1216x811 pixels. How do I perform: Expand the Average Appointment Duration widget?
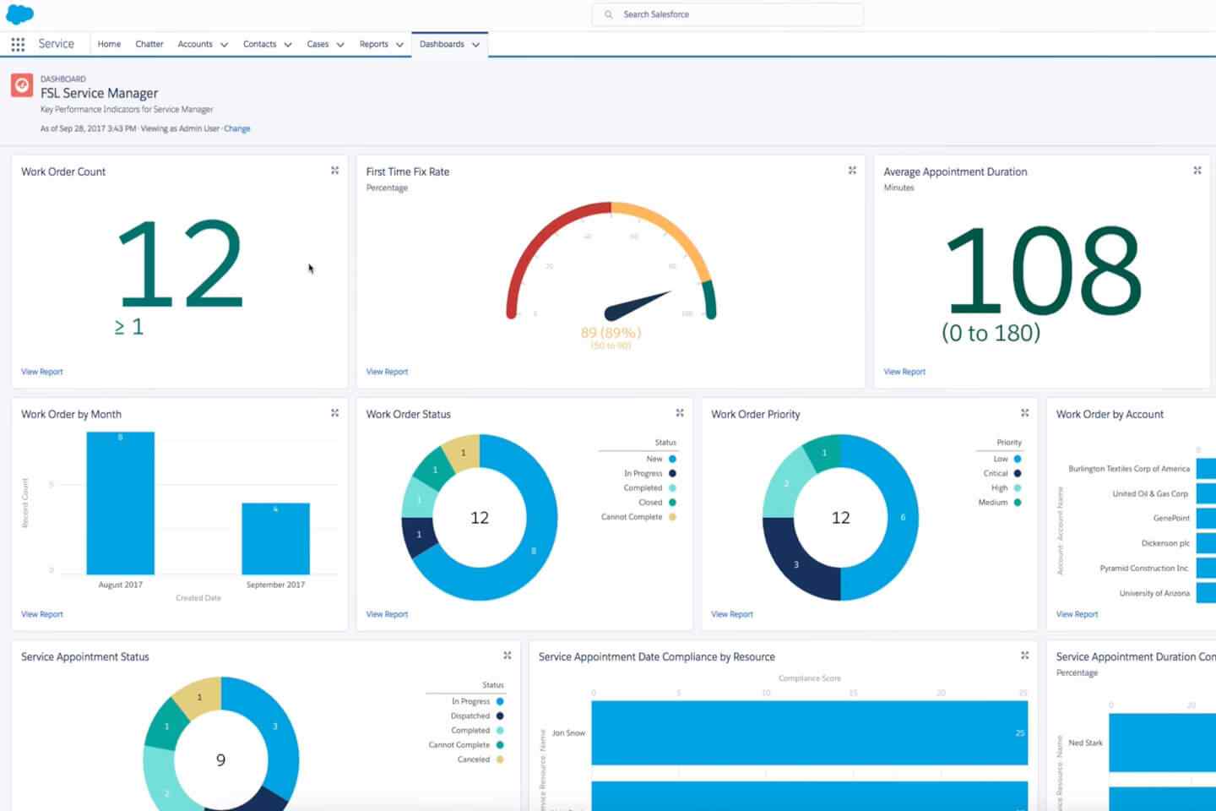pos(1197,171)
